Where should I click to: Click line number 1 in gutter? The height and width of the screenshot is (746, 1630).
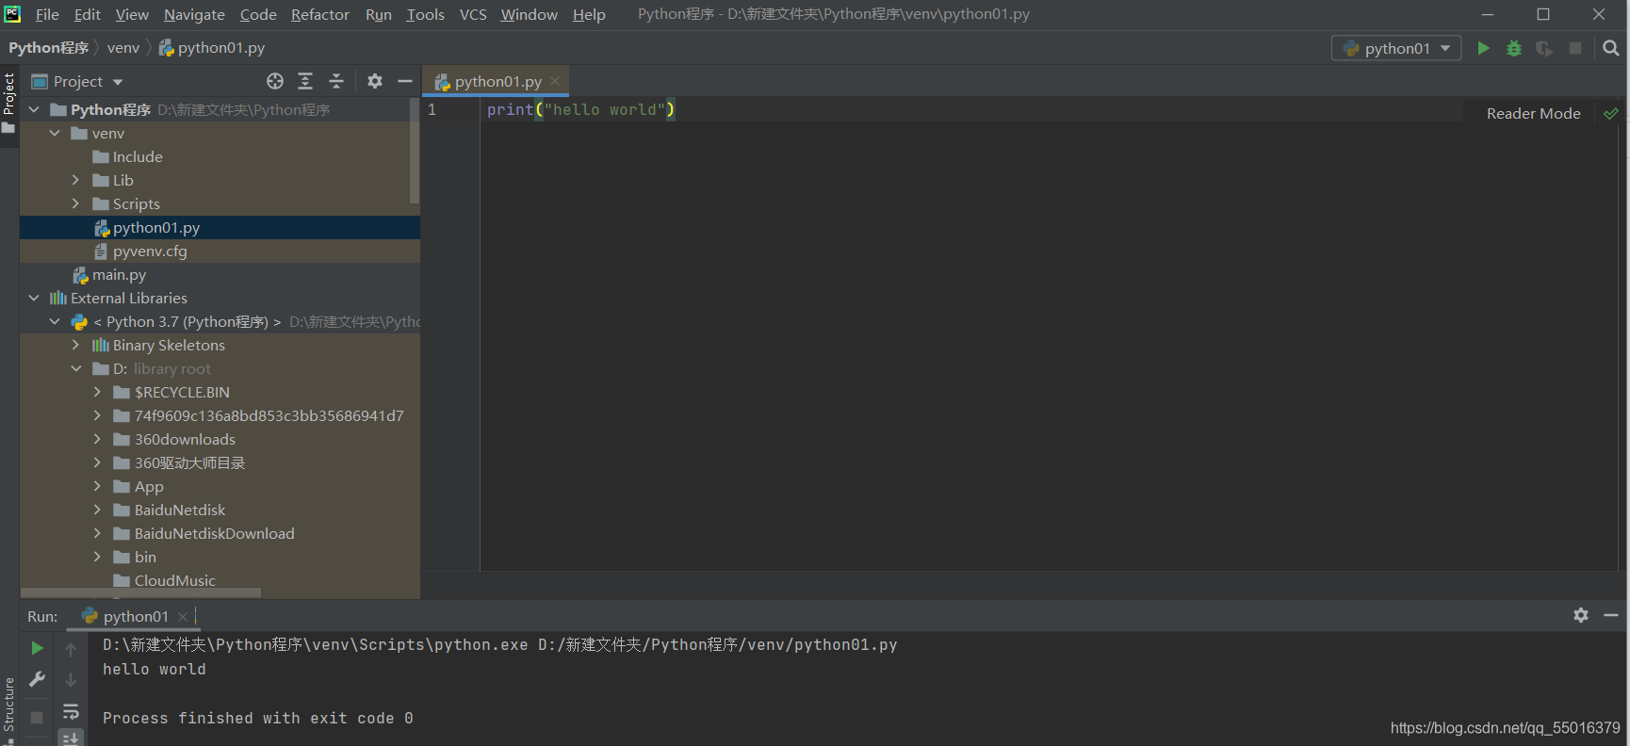432,109
